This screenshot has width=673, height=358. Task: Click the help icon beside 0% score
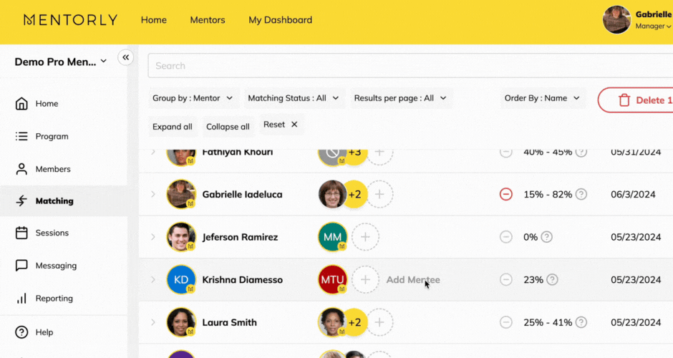coord(547,237)
